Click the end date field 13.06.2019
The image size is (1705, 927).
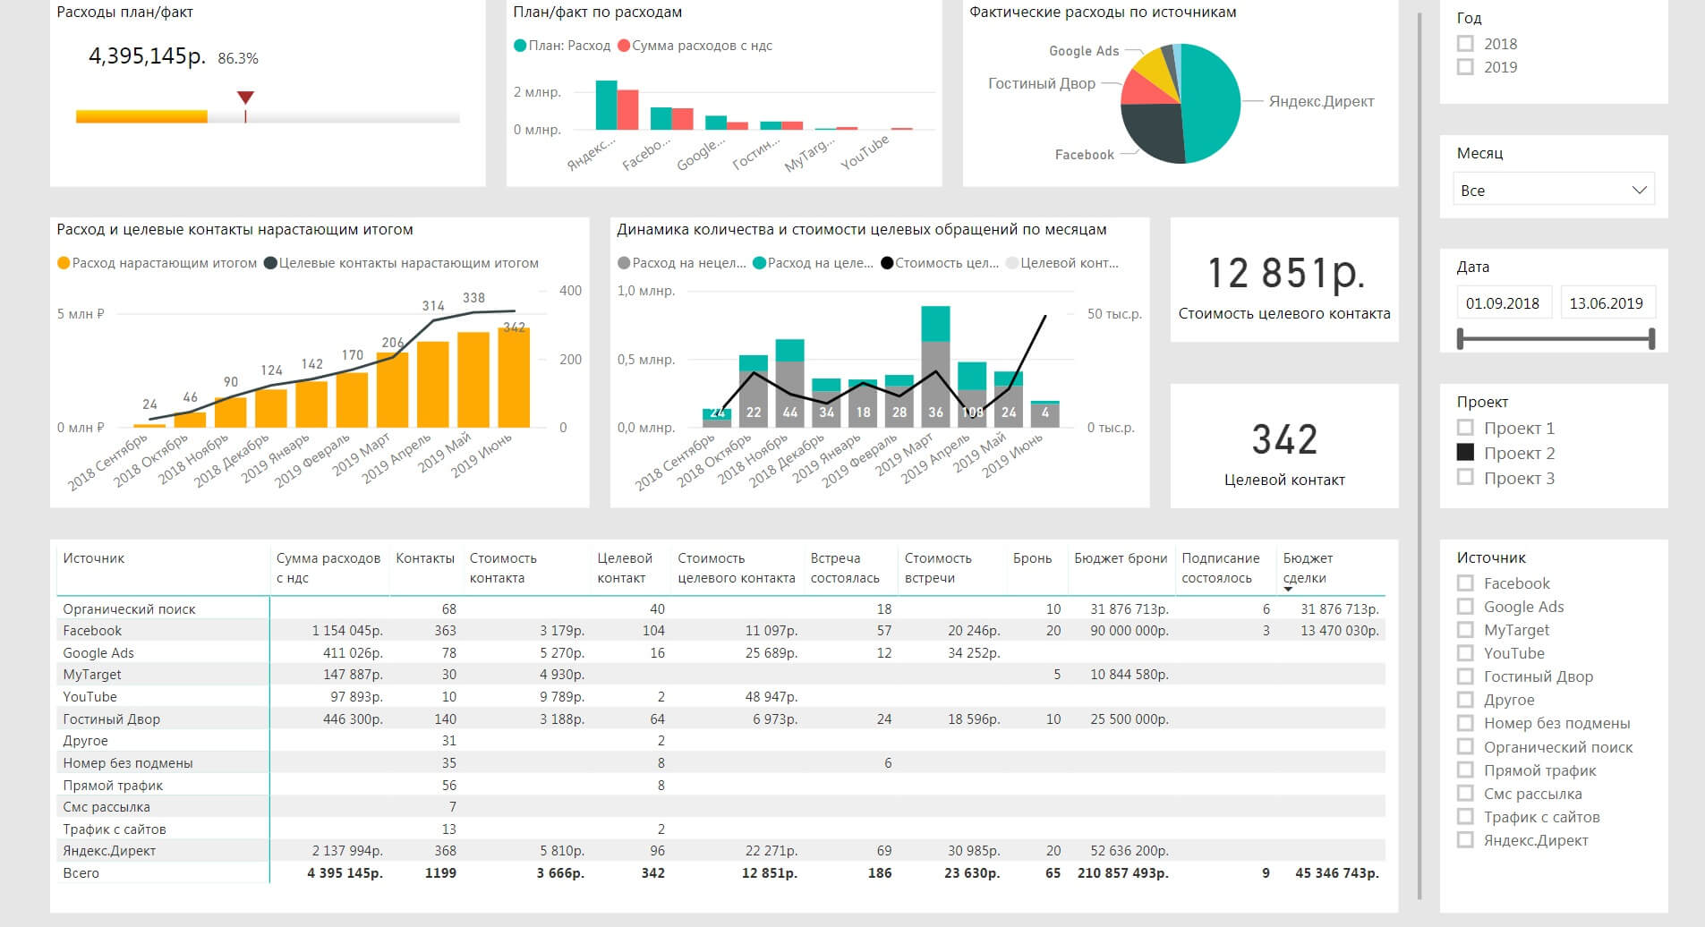(1607, 303)
